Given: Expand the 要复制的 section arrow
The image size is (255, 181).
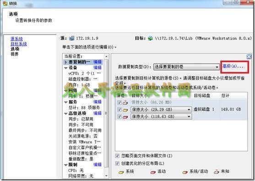Looking at the screenshot, I should coord(66,62).
